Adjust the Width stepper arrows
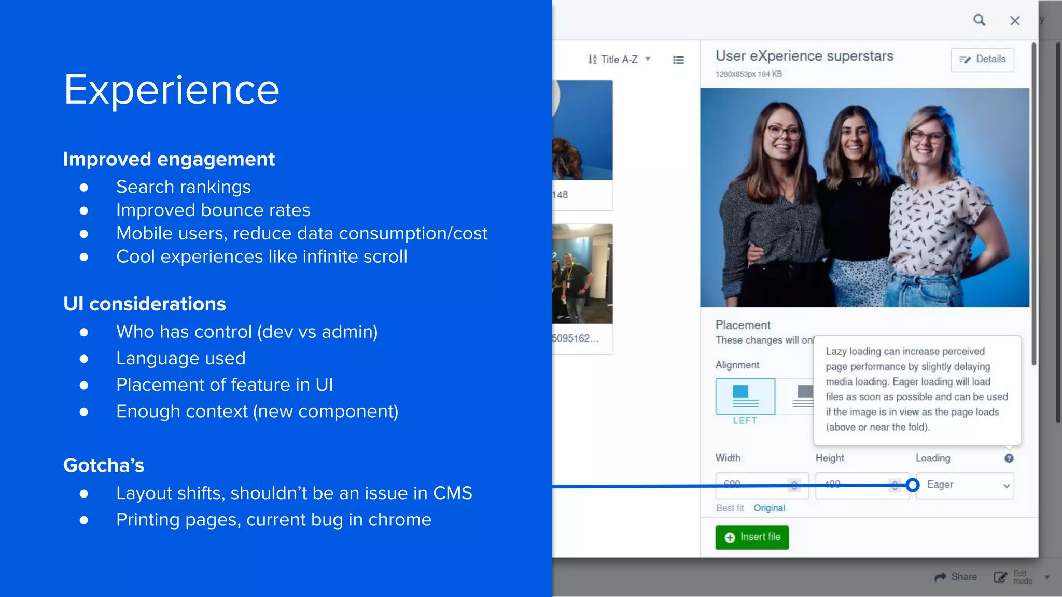 click(794, 485)
